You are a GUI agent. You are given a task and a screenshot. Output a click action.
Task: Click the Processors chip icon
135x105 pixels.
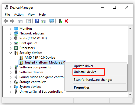tap(16, 48)
